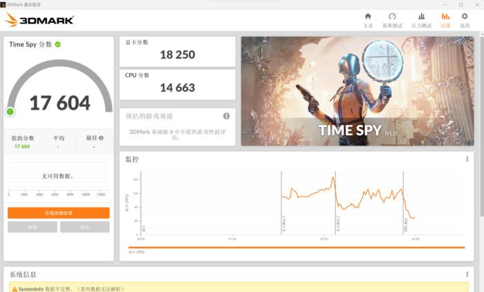Open the Stress Tests bar chart tab
The image size is (484, 292).
[x=421, y=17]
